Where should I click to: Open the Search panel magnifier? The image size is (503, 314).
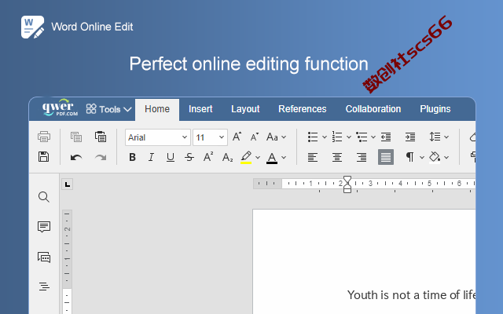[44, 197]
